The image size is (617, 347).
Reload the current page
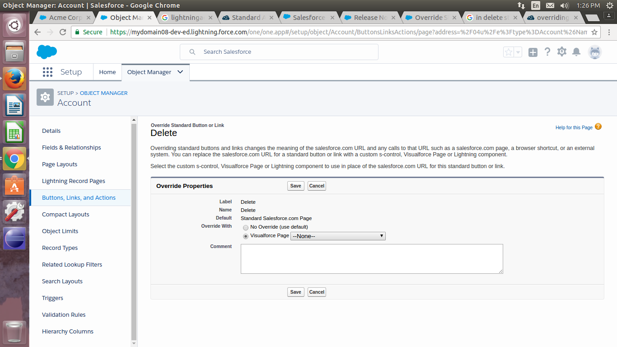(x=63, y=32)
